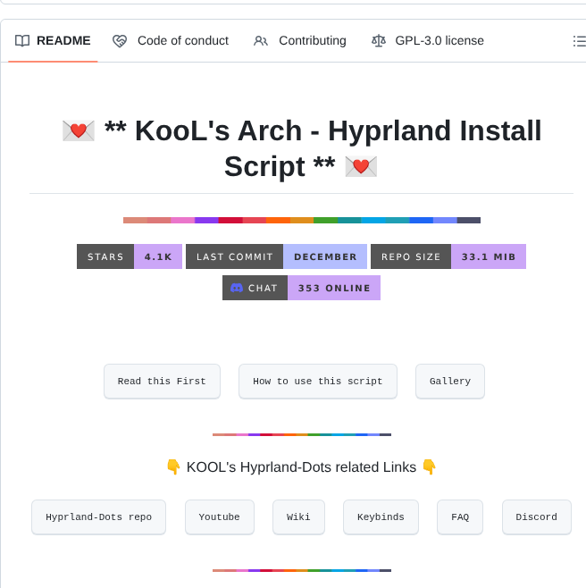586x588 pixels.
Task: View the GPL-3.0 license tab
Action: click(428, 40)
